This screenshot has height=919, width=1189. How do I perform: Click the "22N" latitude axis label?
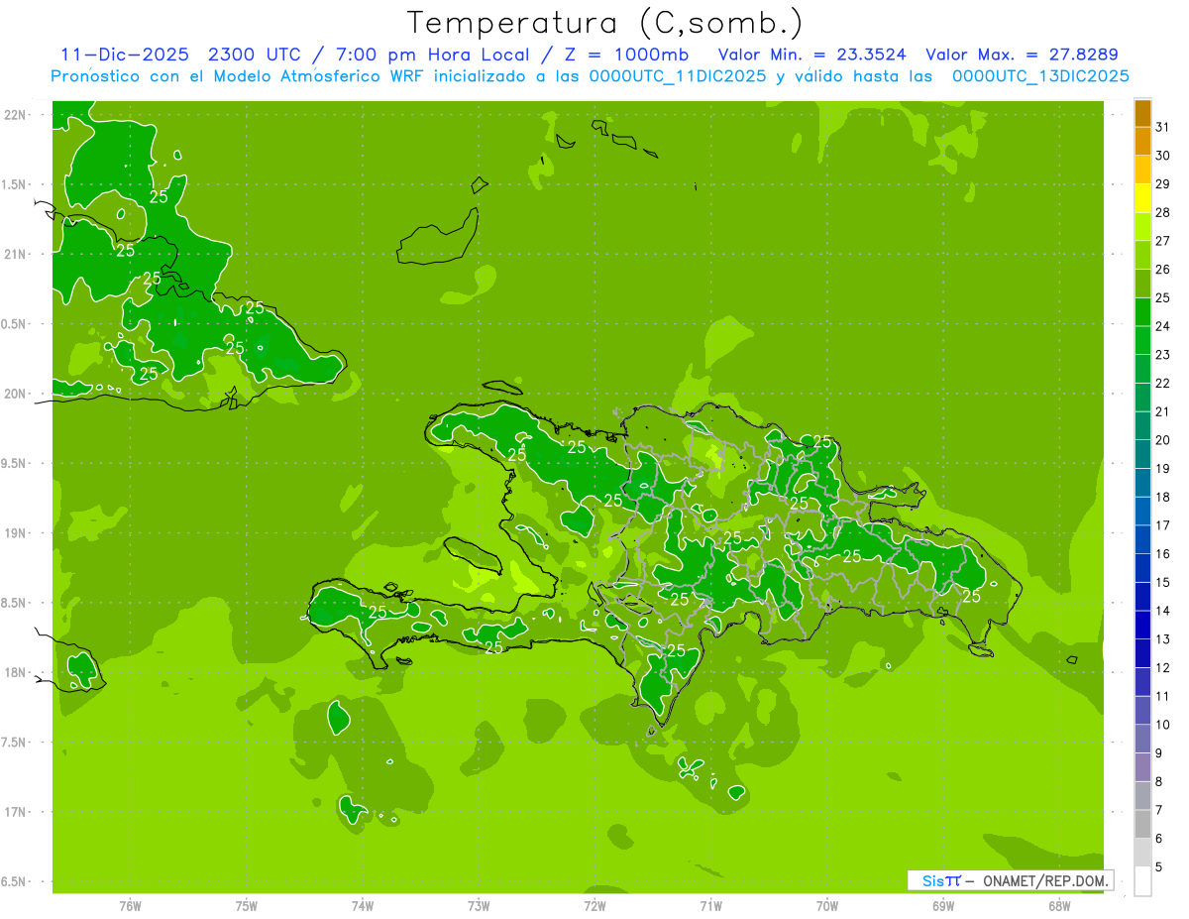(16, 115)
